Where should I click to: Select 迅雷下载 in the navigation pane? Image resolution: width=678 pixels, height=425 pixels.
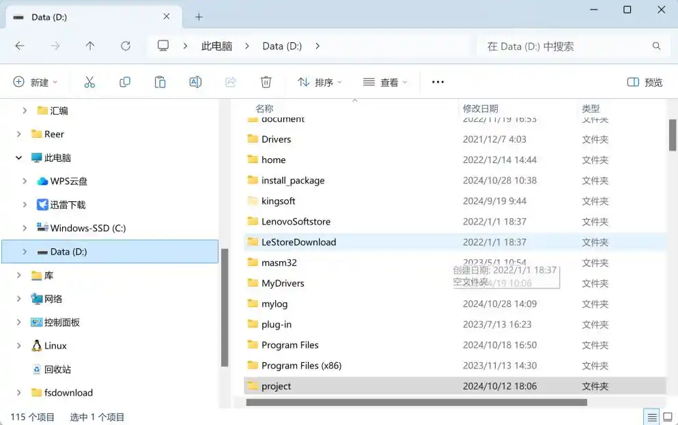pos(68,205)
